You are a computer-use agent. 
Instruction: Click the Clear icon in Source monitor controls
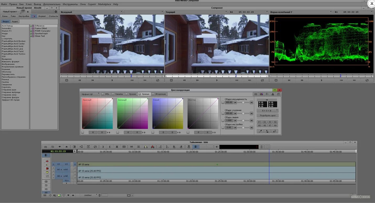click(x=158, y=80)
